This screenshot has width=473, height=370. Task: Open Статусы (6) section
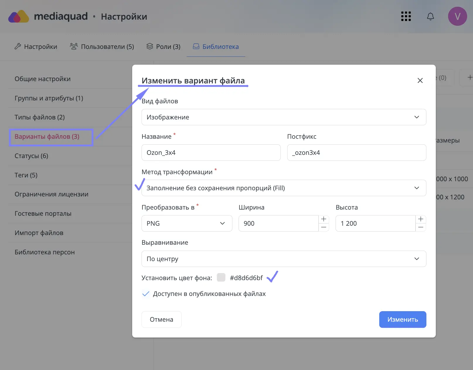point(70,156)
